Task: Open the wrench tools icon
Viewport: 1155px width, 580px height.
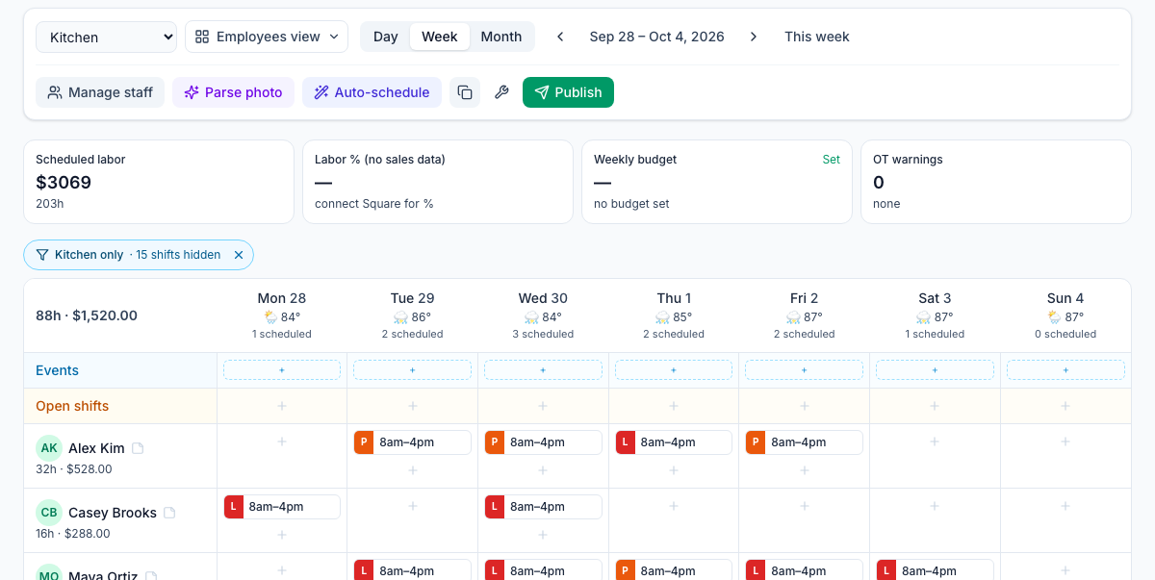Action: tap(501, 92)
